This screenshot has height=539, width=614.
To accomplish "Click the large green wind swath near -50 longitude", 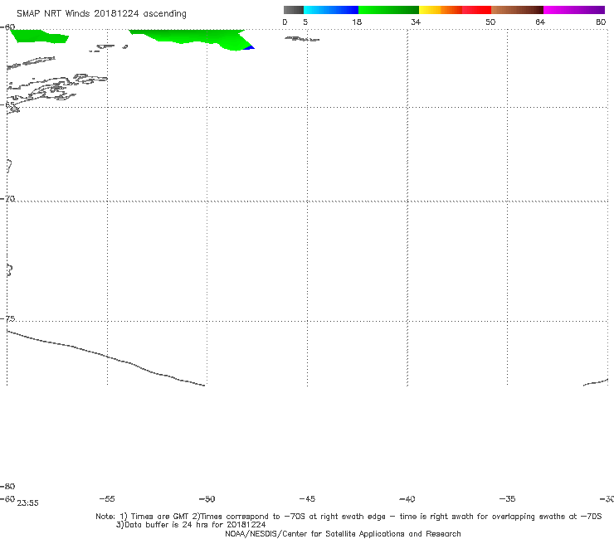I will tap(196, 37).
